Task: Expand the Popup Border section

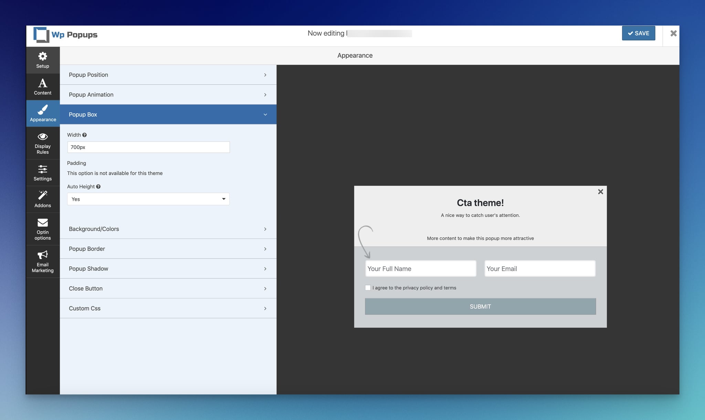Action: [x=168, y=249]
